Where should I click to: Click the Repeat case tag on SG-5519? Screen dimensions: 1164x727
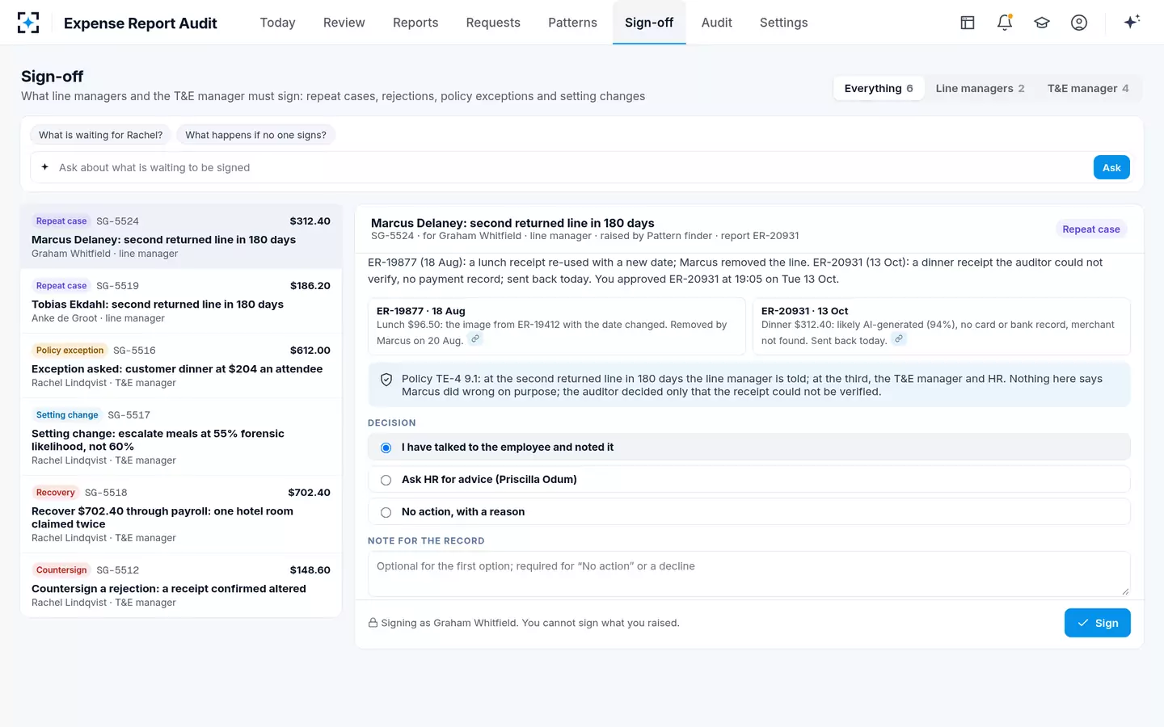[61, 286]
